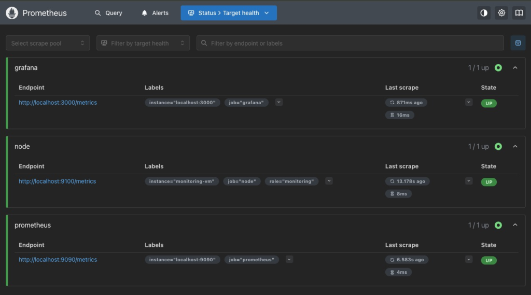Click the node pool heading
Screen dimensions: 531x295
click(x=22, y=147)
